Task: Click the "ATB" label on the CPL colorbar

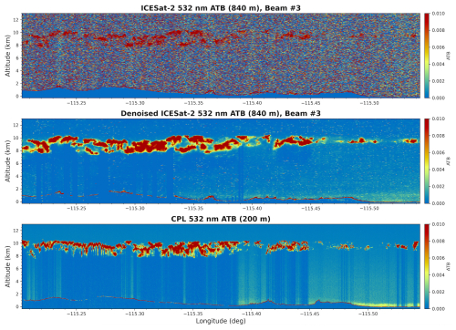Action: pos(448,266)
